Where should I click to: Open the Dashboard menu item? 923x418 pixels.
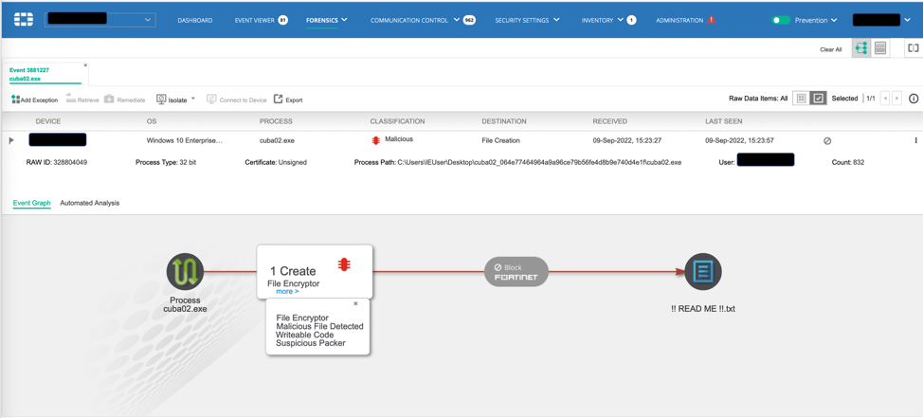click(195, 20)
